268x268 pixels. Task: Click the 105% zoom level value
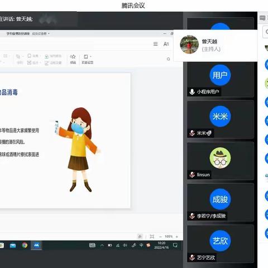click(x=169, y=237)
